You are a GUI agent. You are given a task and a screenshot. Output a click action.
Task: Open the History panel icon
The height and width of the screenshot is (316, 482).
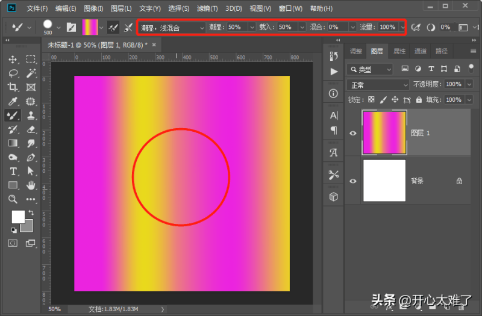pos(334,56)
